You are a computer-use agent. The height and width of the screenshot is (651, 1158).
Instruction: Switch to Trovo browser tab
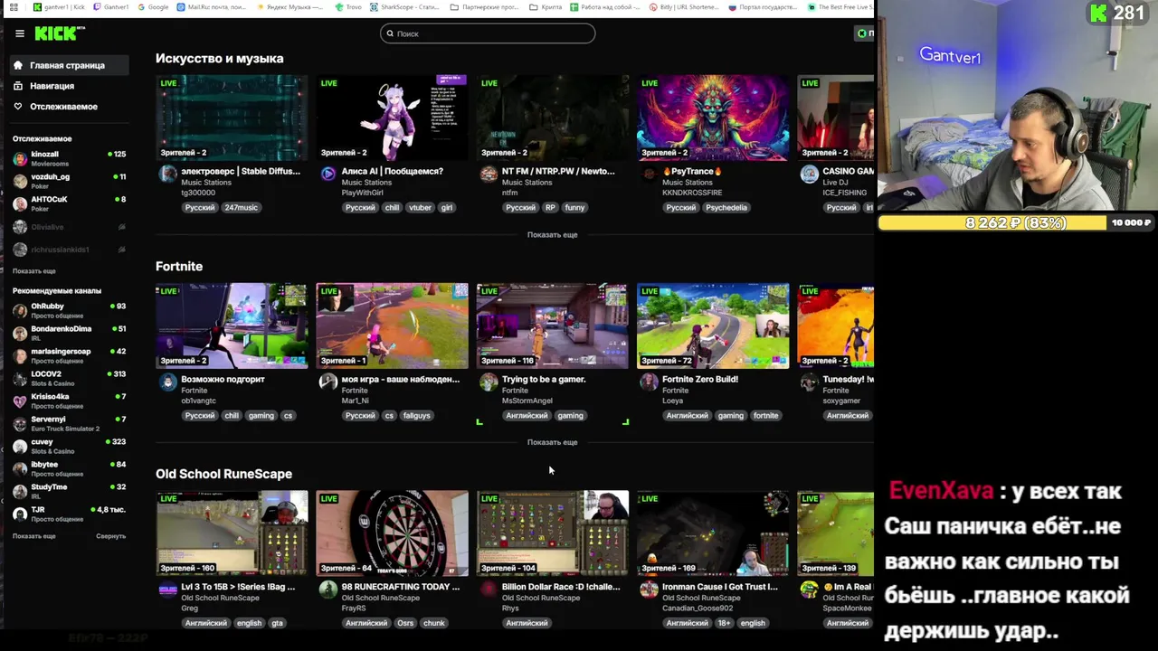pos(346,7)
